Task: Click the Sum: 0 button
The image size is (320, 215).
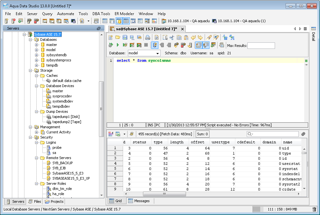Action: pyautogui.click(x=202, y=134)
